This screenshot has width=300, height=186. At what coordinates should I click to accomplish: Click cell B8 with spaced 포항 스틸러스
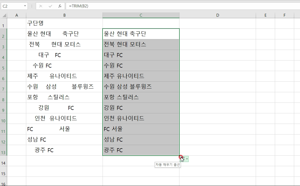64,97
